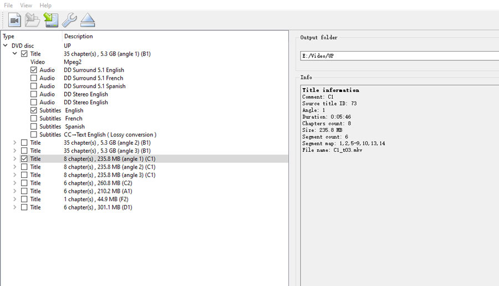Expand the 44.9 MB (F2) title
Image resolution: width=499 pixels, height=286 pixels.
pyautogui.click(x=14, y=199)
